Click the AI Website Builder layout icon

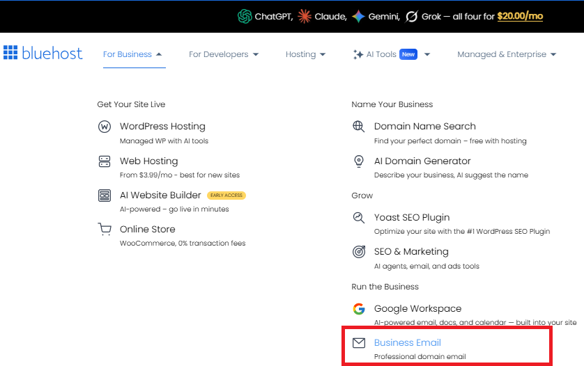click(x=105, y=196)
